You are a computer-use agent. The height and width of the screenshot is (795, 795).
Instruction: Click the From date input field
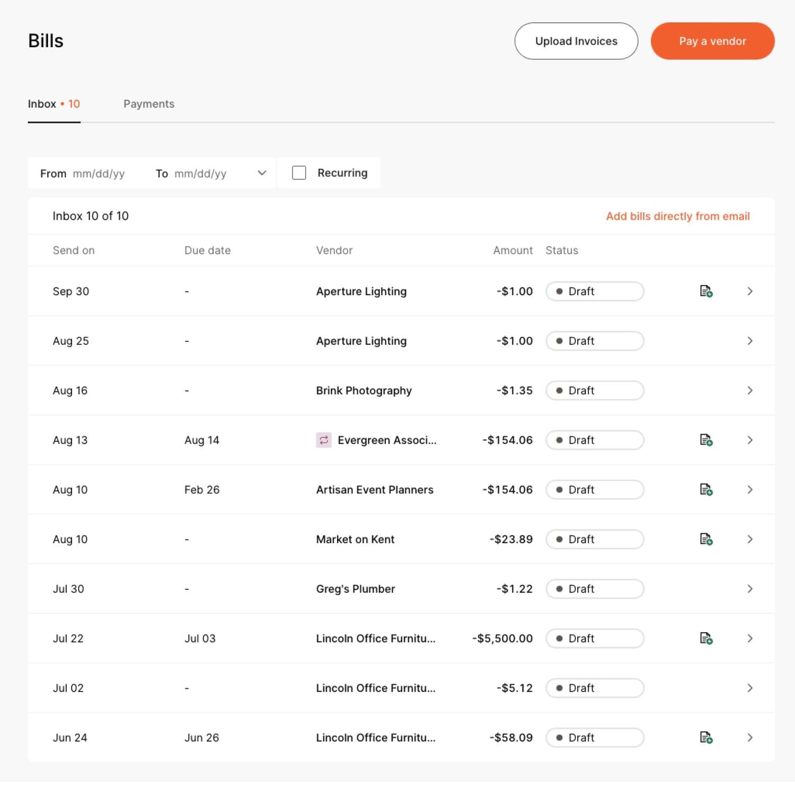coord(99,173)
